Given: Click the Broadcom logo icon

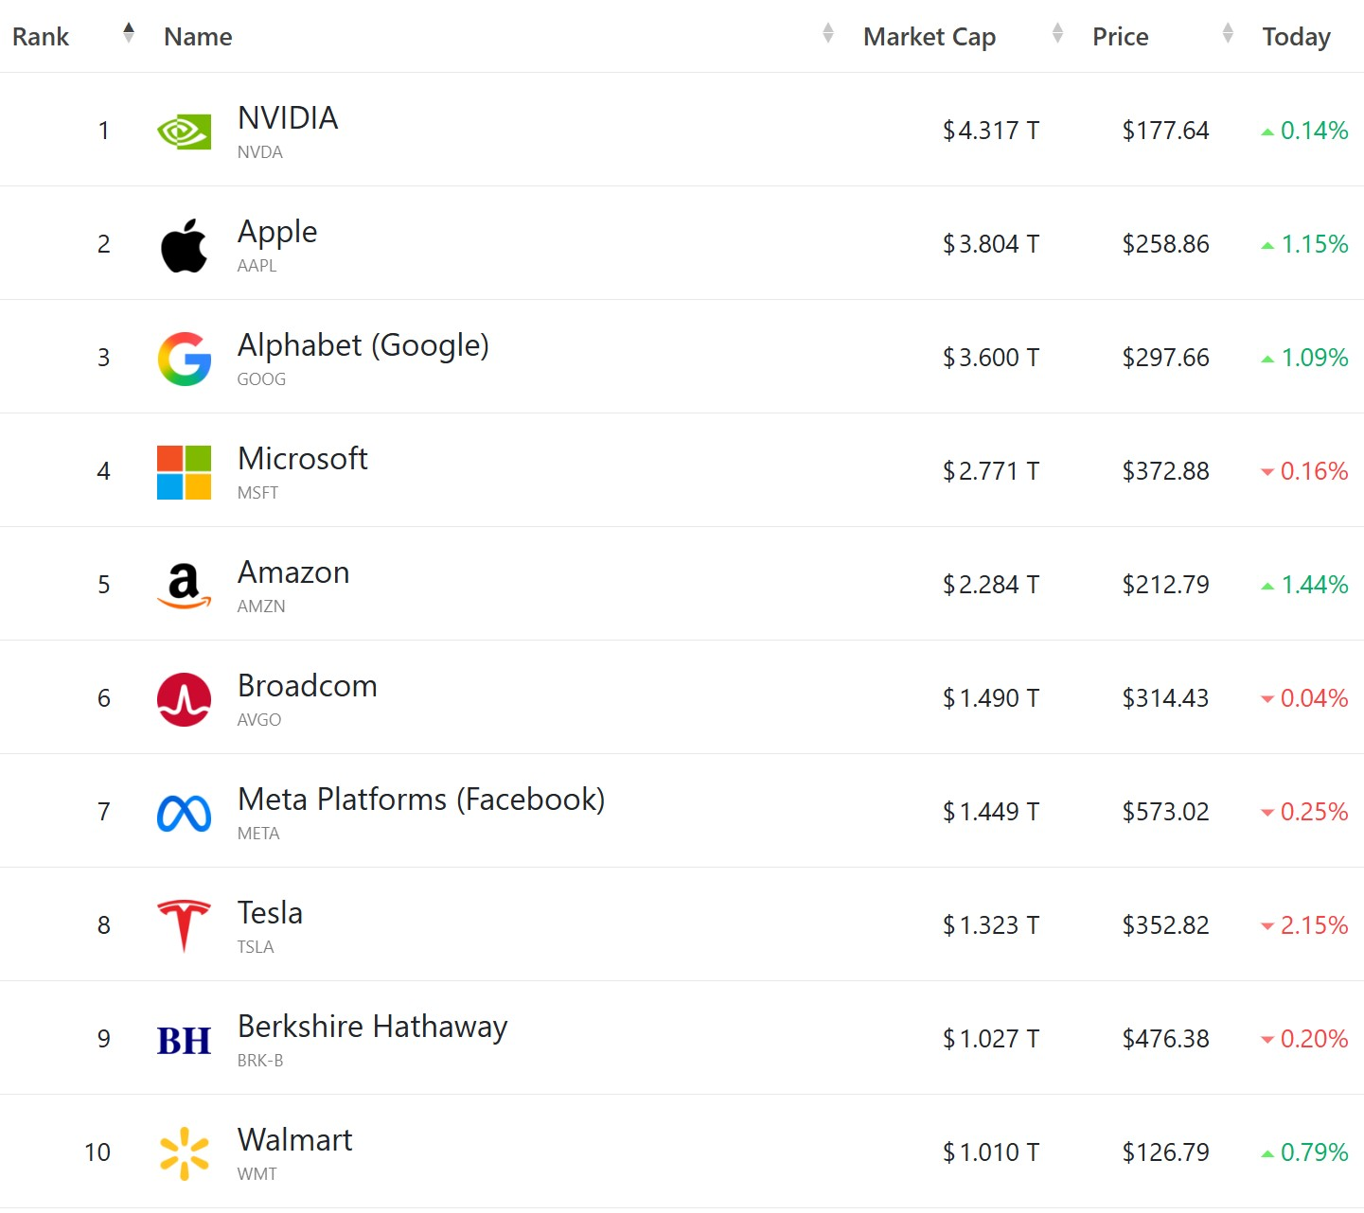Looking at the screenshot, I should [x=184, y=699].
